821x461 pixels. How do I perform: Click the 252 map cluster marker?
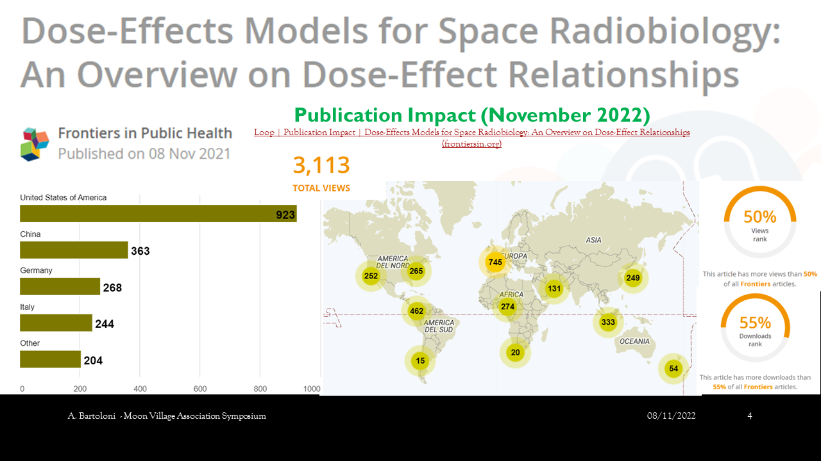[371, 276]
